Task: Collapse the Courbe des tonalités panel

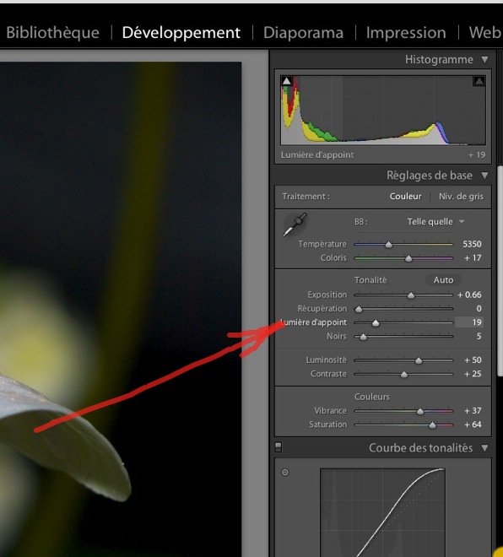Action: tap(485, 448)
